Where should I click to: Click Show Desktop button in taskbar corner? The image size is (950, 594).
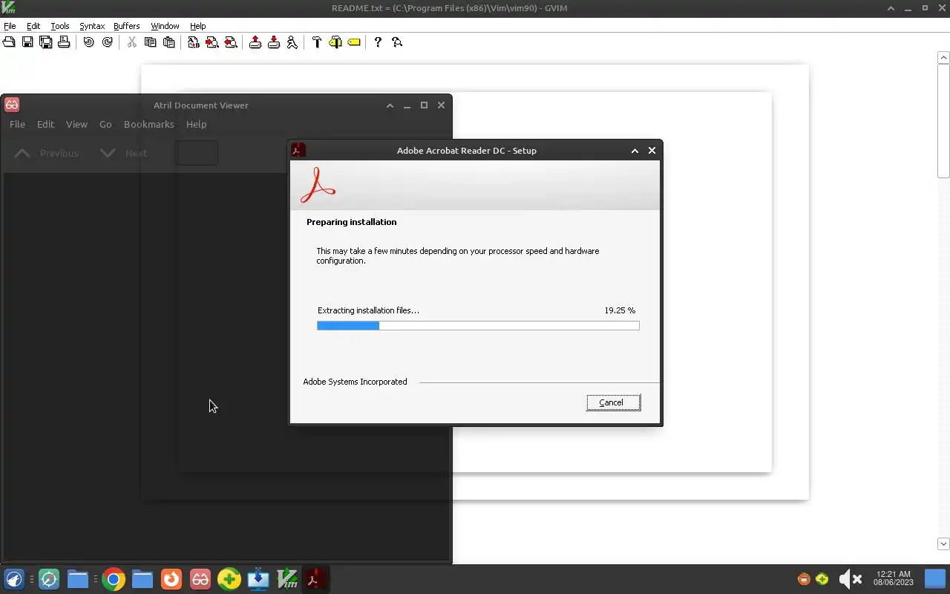coord(935,579)
